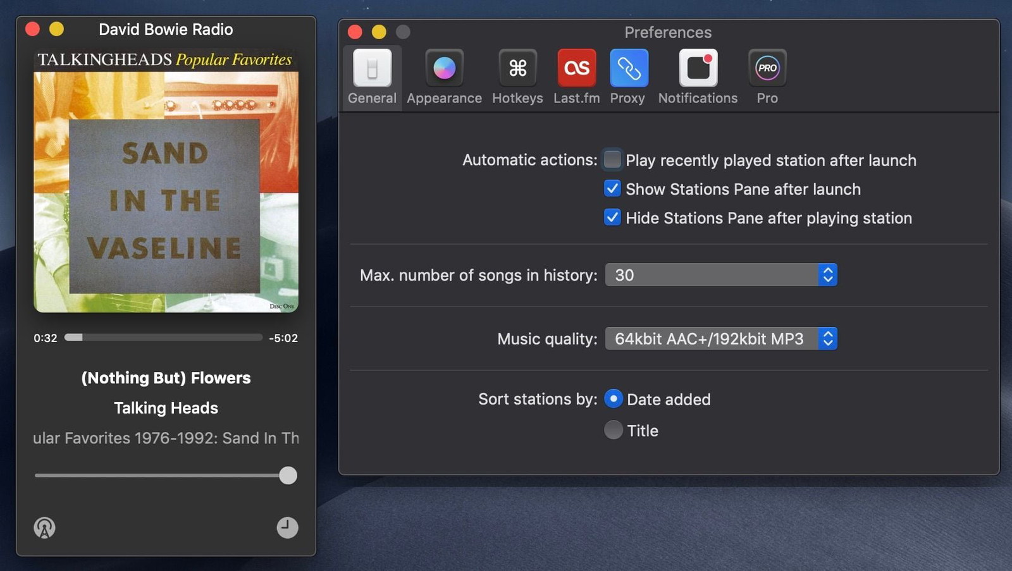Click the scrolling album title text
Viewport: 1012px width, 571px height.
click(x=166, y=438)
